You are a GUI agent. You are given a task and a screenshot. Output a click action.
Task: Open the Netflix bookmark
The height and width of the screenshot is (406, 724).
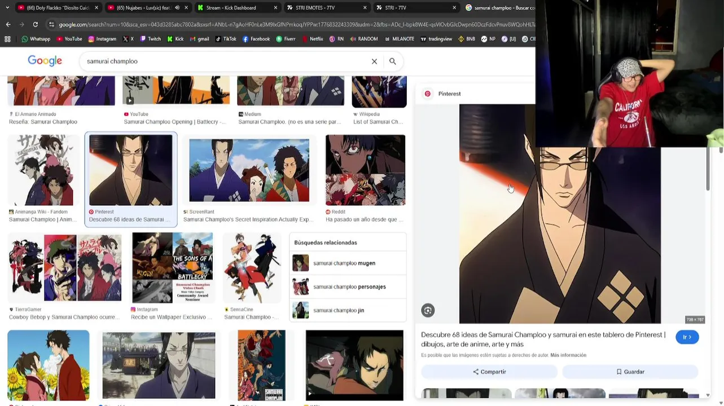(312, 39)
